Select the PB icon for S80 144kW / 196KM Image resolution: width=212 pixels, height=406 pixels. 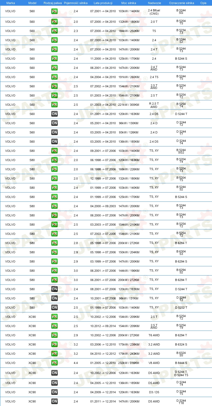coord(54,271)
